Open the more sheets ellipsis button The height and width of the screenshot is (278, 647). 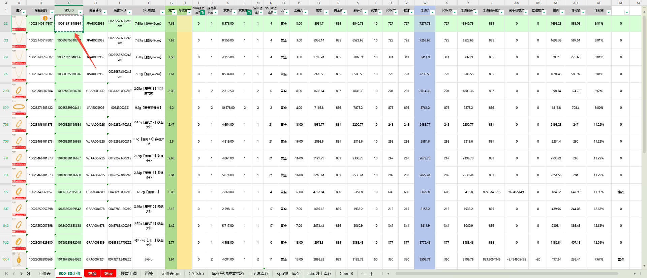pos(363,274)
